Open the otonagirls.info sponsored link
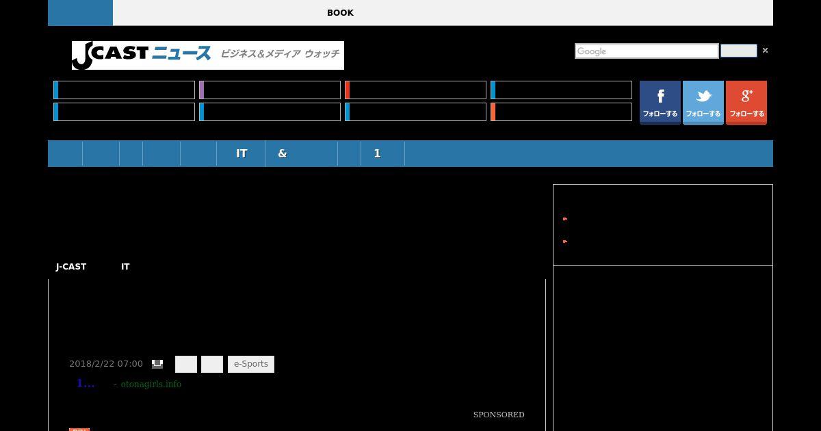The height and width of the screenshot is (431, 821). (x=151, y=384)
